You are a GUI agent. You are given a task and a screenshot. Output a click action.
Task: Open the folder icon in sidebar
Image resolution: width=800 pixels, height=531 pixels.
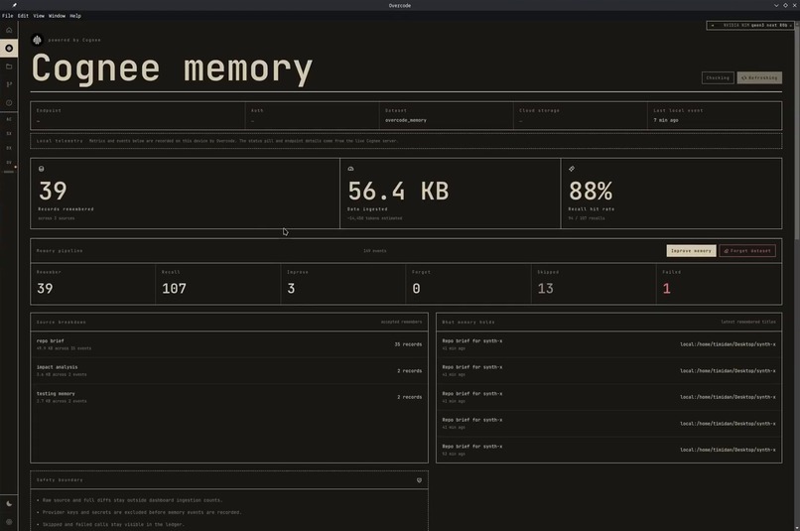(x=9, y=66)
